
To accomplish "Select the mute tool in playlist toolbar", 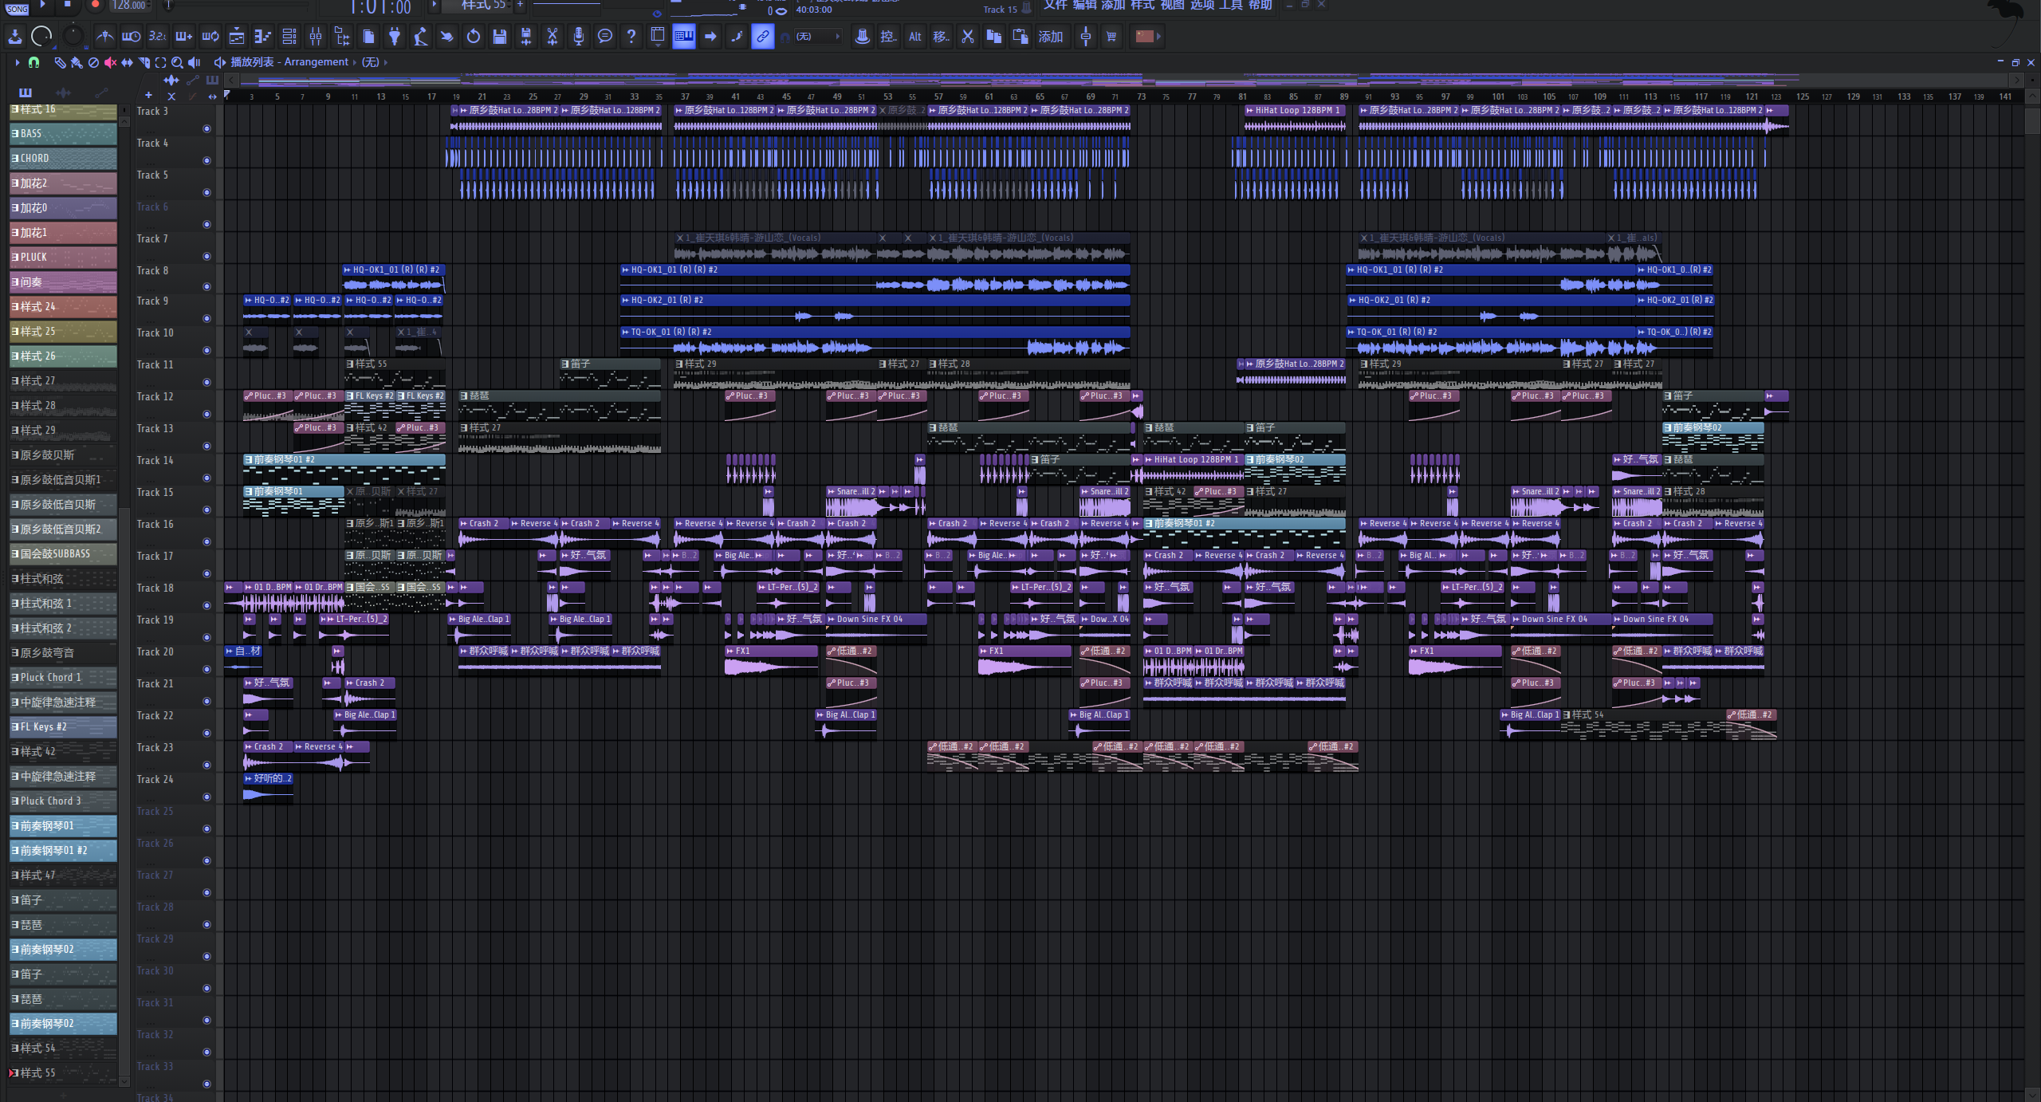I will (x=110, y=62).
